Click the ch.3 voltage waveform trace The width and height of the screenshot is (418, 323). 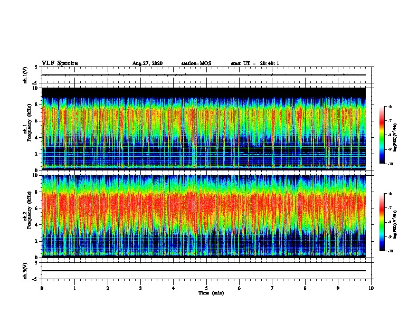tap(204, 271)
